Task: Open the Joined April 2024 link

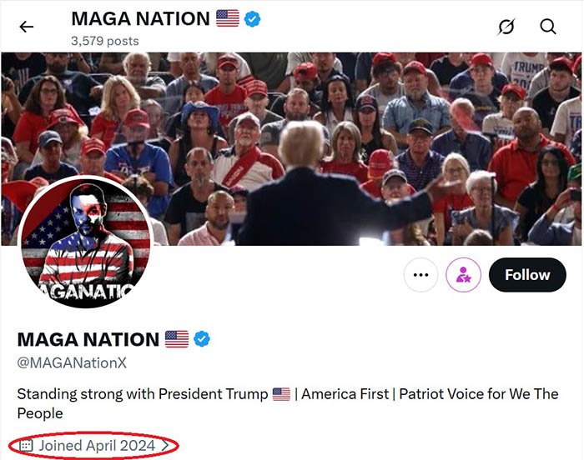Action: (97, 446)
